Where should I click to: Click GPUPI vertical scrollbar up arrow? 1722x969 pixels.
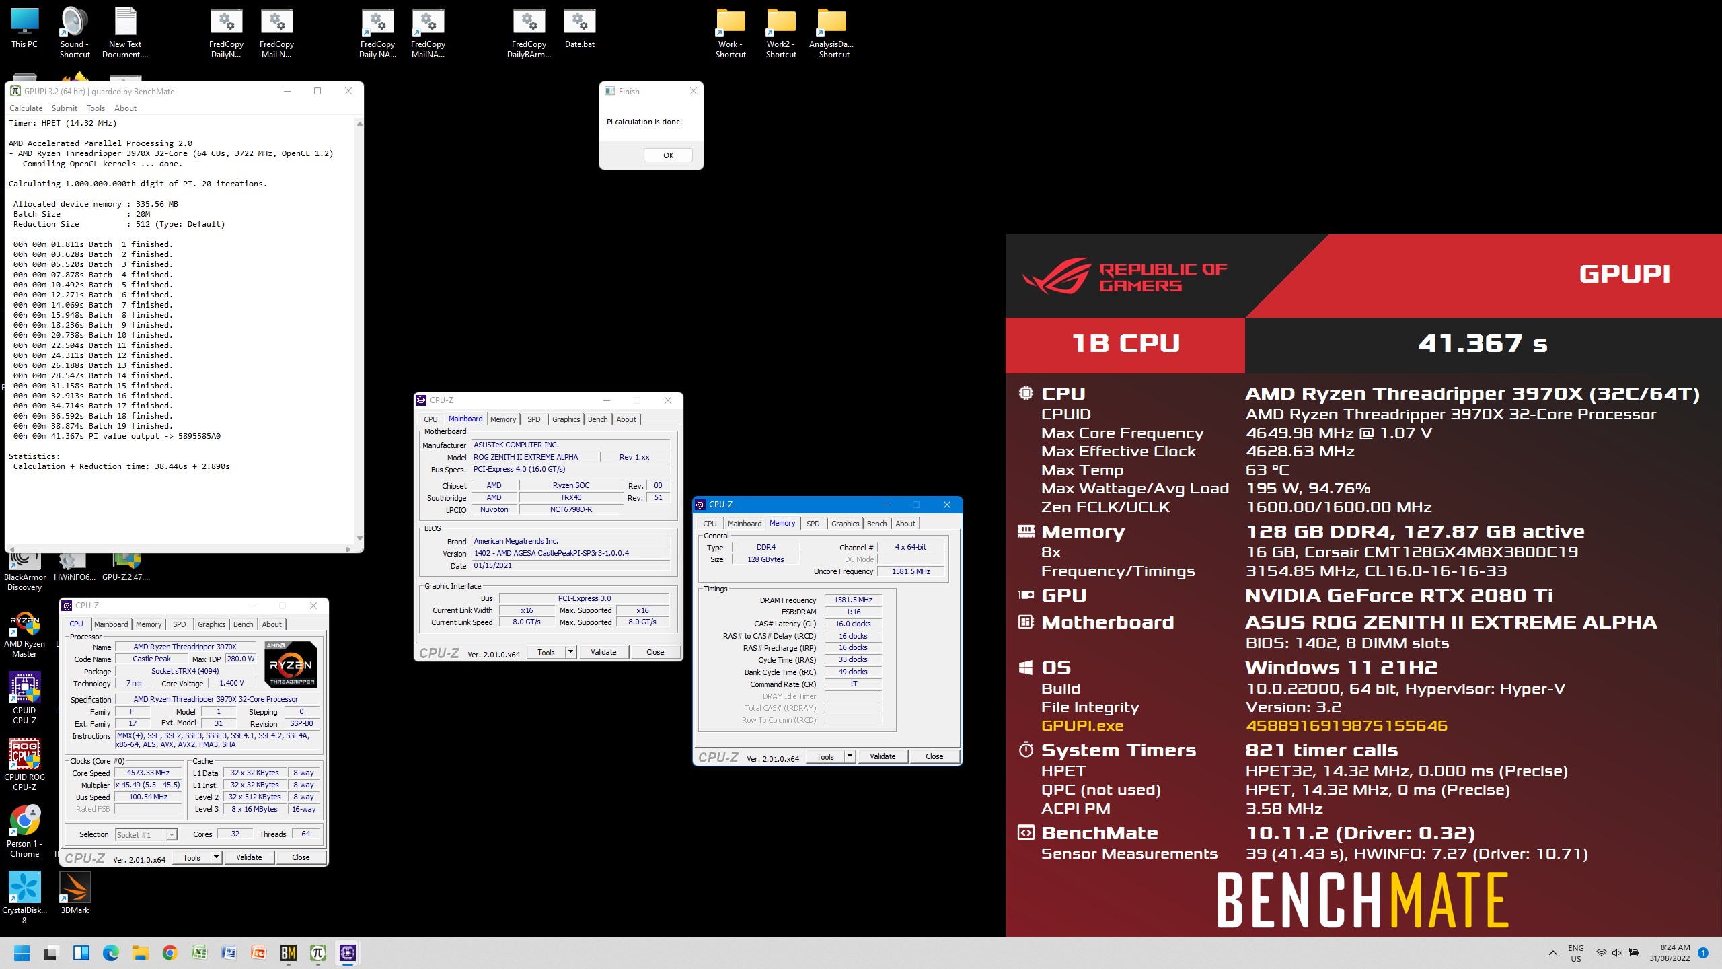pos(359,124)
